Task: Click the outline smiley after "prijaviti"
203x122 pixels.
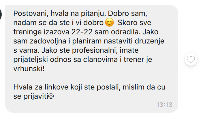Action: click(x=51, y=96)
